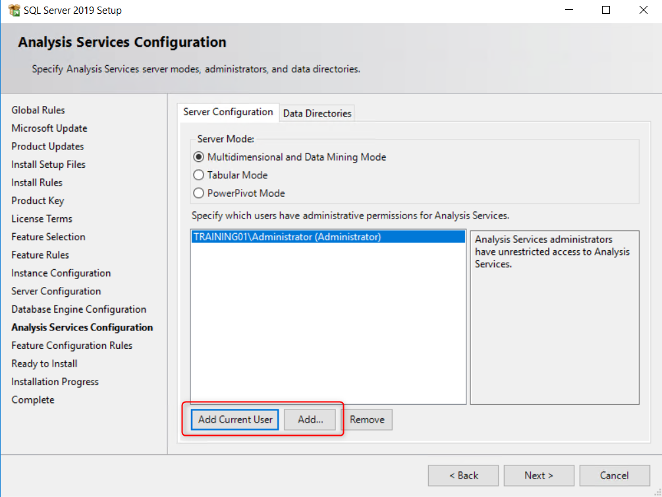Click the bold Analysis Services Configuration step
Screen dimensions: 662x497
pyautogui.click(x=82, y=328)
